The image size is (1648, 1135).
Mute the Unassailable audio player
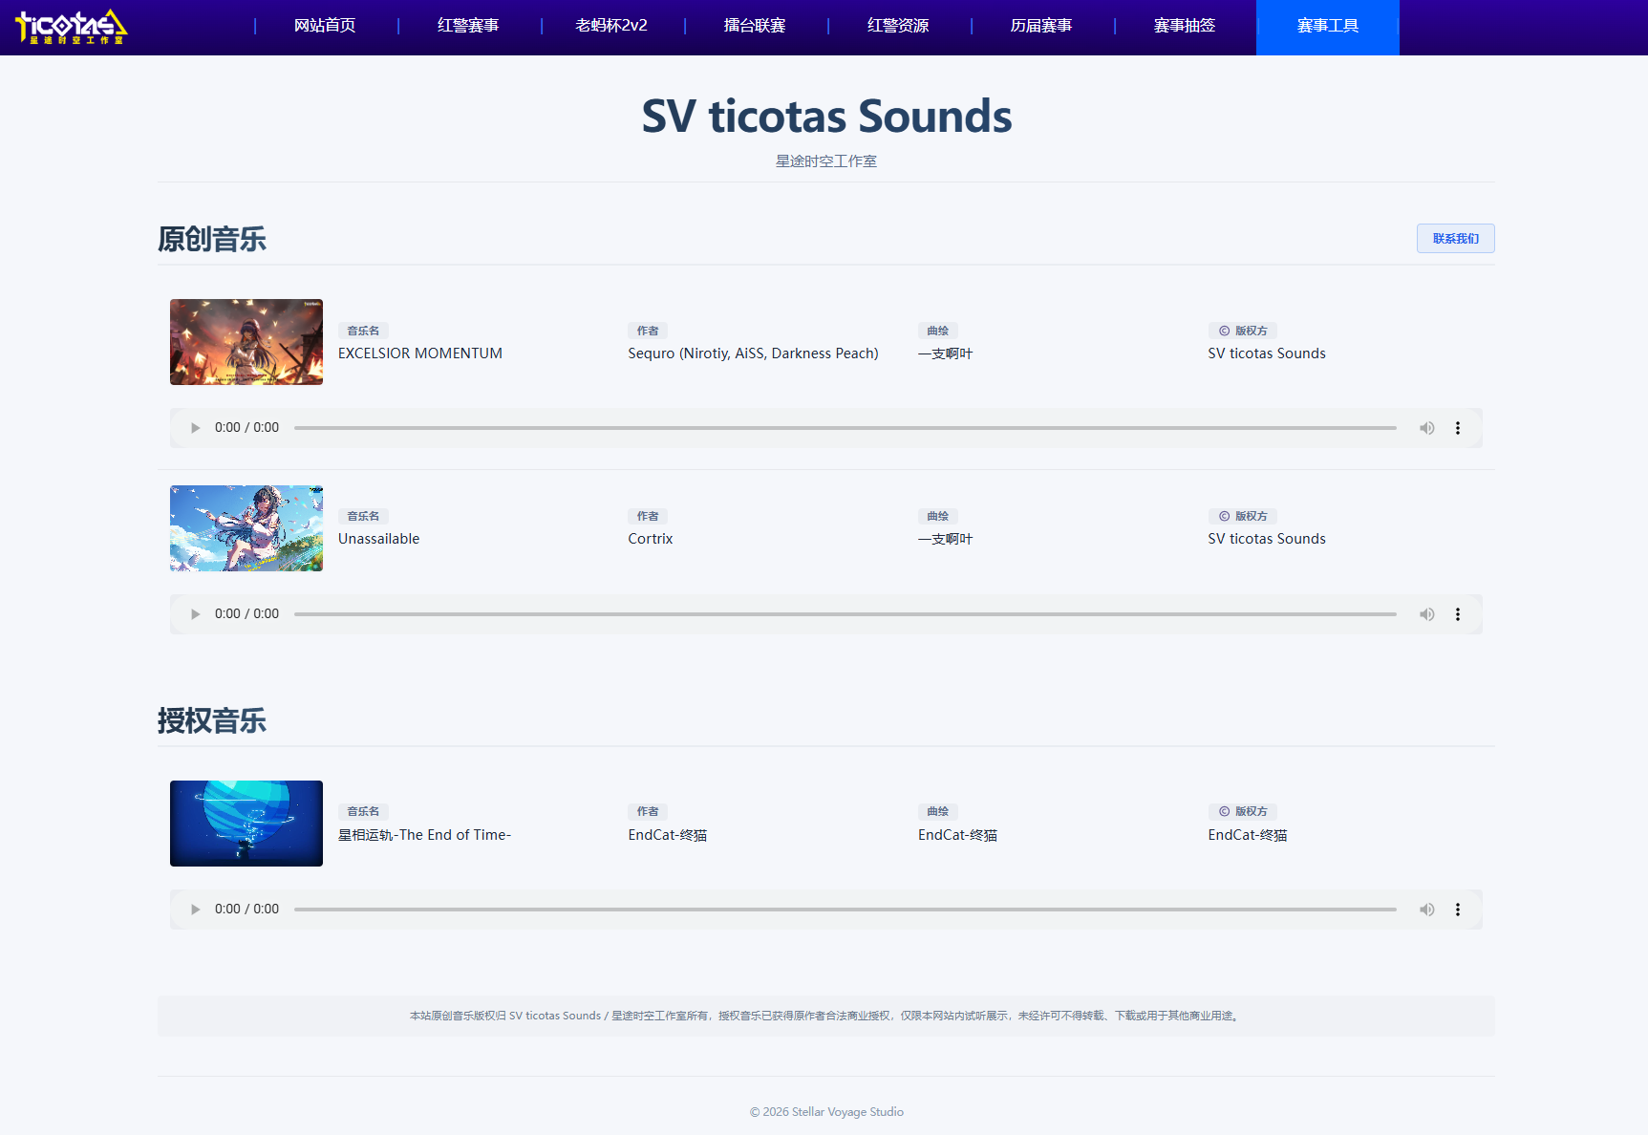pos(1426,614)
